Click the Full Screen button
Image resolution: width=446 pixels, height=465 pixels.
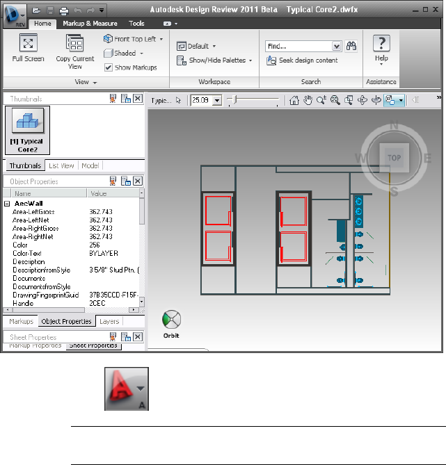29,47
